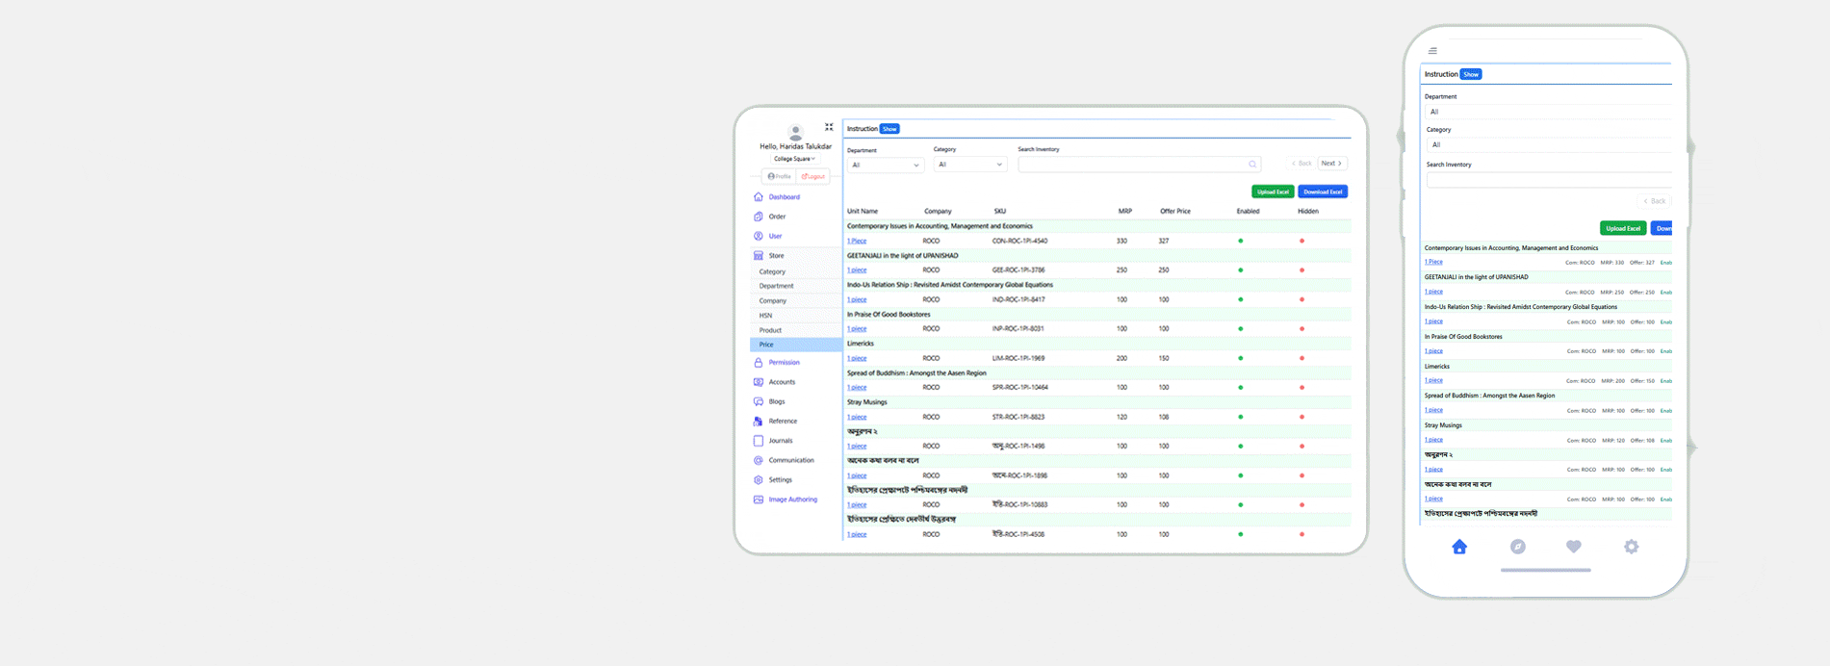
Task: Open the phone hamburger menu icon
Action: pos(1432,51)
